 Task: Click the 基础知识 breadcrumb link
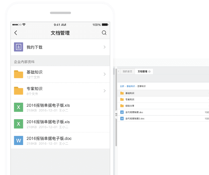(130, 86)
